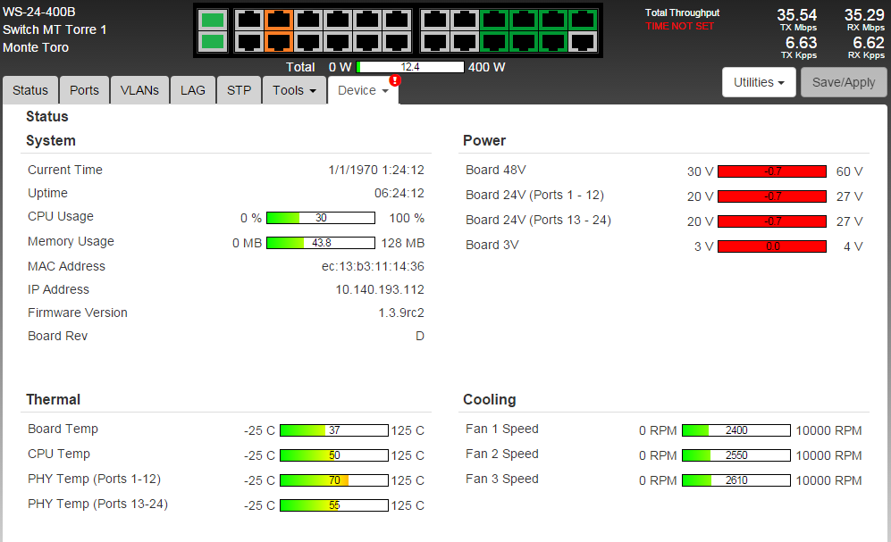
Task: Switch to the Ports tab
Action: tap(85, 90)
